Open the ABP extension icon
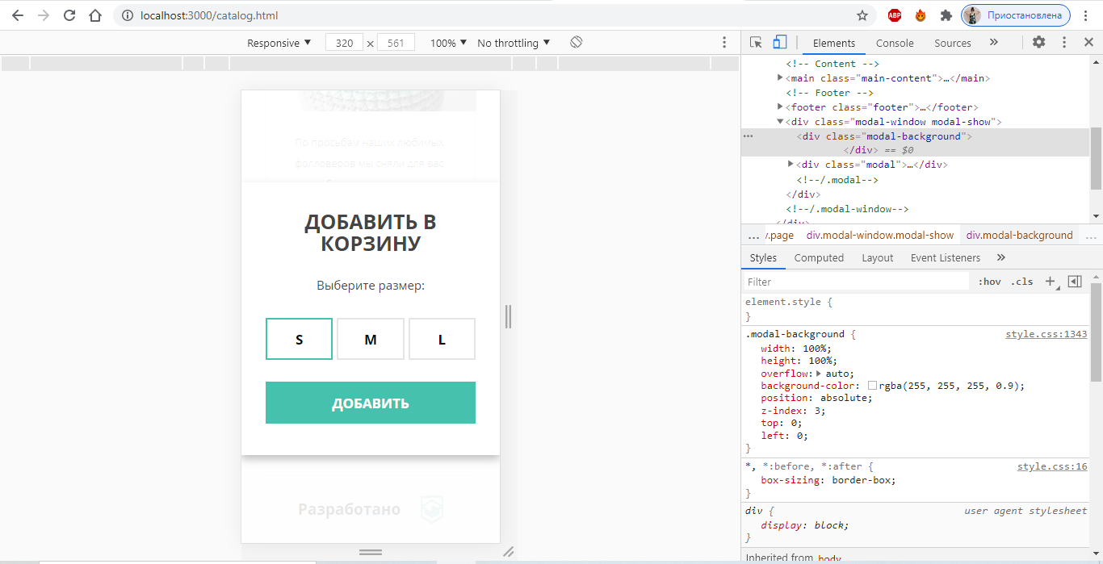1103x564 pixels. pos(895,15)
